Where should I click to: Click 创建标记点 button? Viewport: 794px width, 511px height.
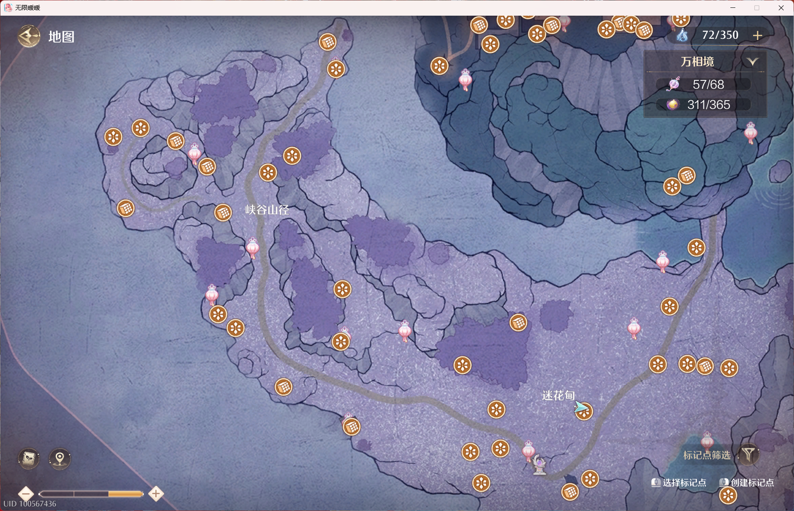click(747, 483)
